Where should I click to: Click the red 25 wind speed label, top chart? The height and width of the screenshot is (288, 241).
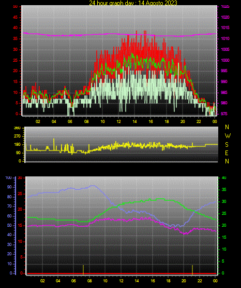pos(16,60)
